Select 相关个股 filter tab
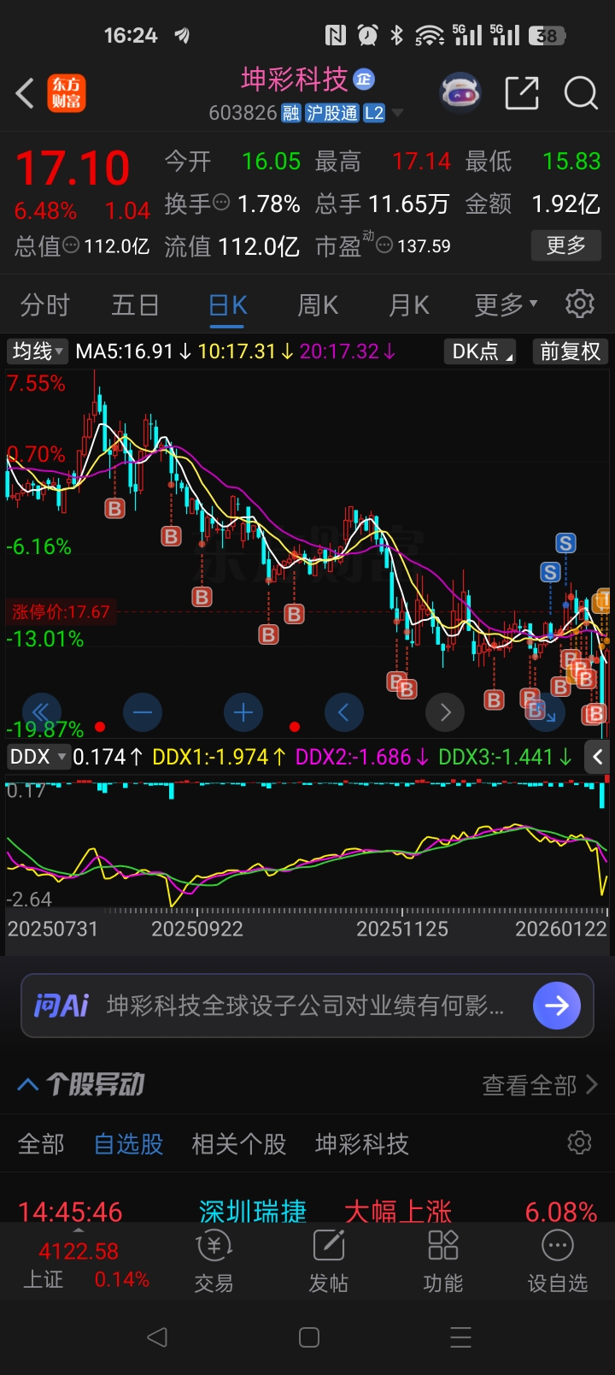Screen dimensions: 615x1375 pos(239,1143)
